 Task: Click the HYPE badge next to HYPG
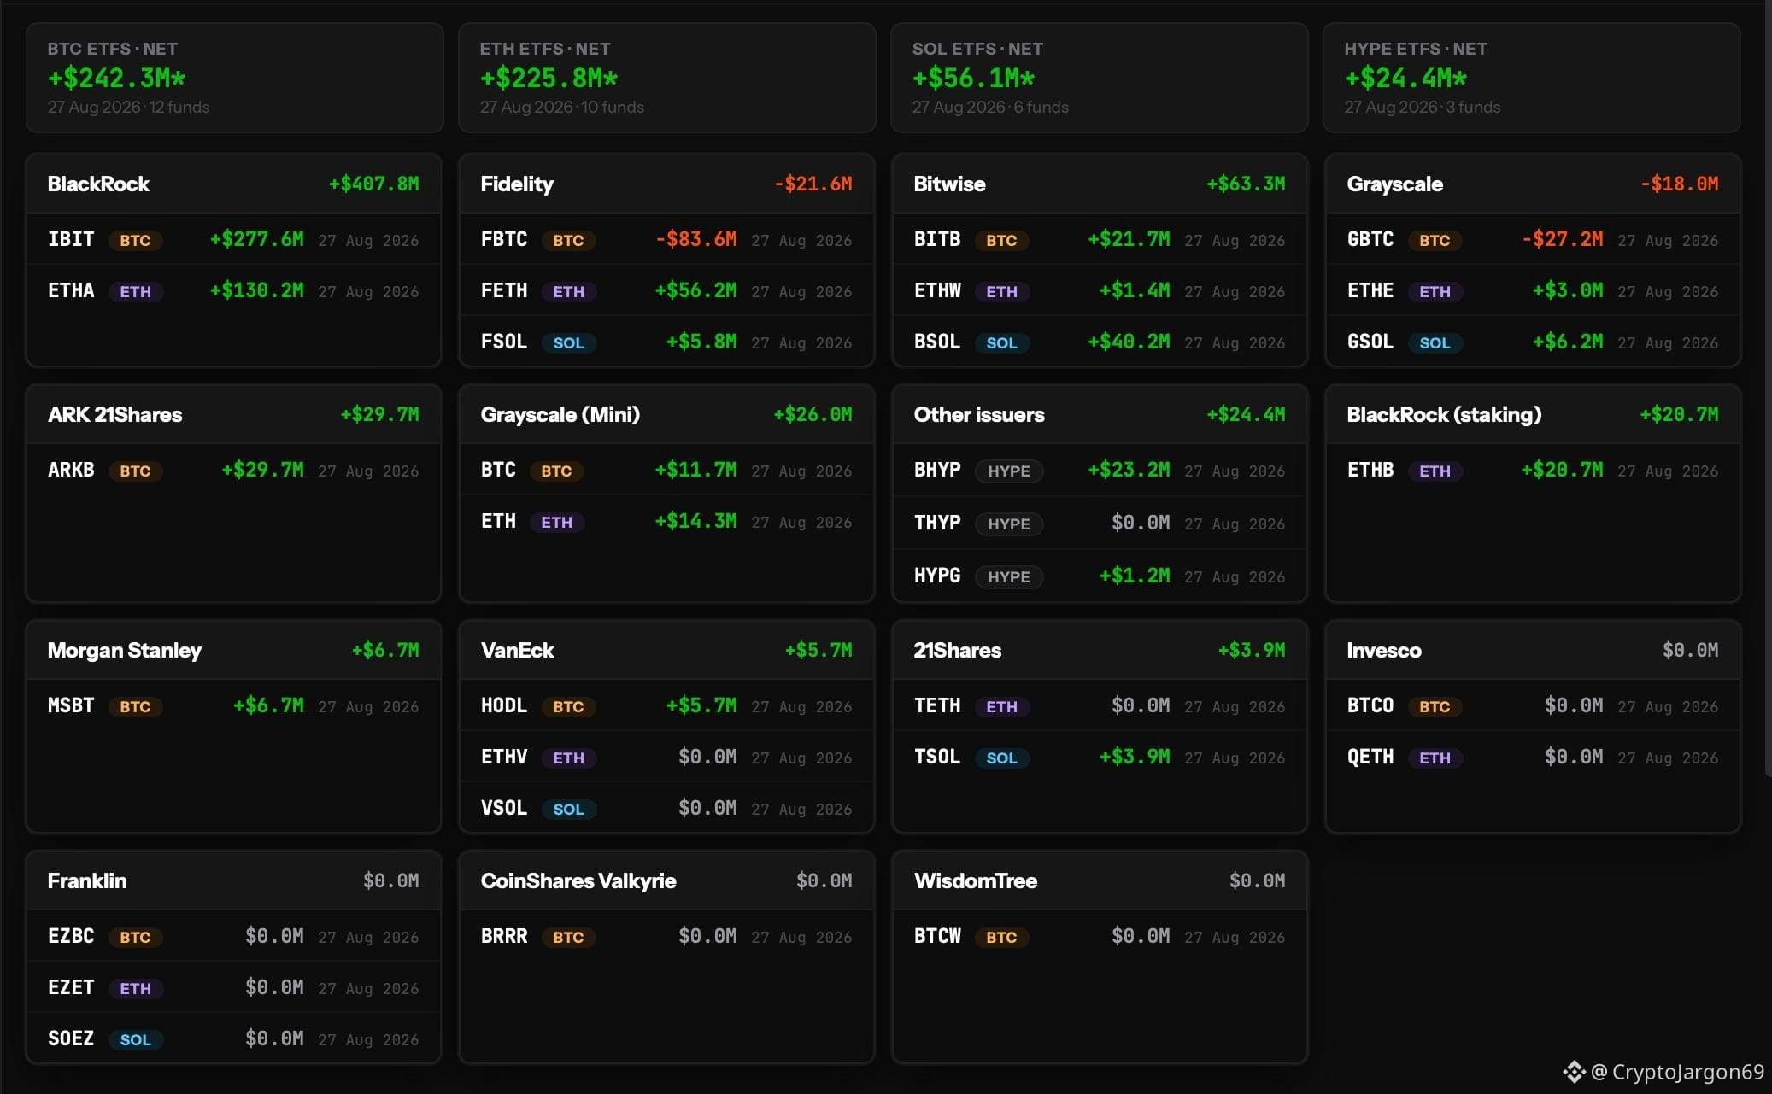click(x=1009, y=576)
